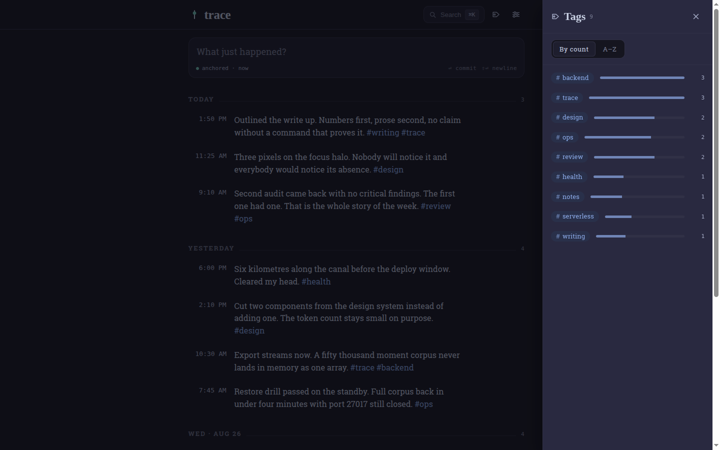Image resolution: width=720 pixels, height=450 pixels.
Task: Sort tags A–Z
Action: tap(609, 49)
